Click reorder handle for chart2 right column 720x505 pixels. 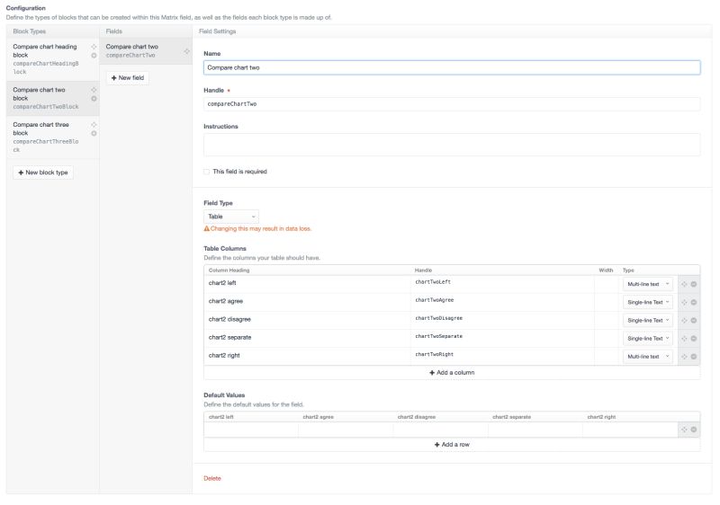tap(684, 357)
